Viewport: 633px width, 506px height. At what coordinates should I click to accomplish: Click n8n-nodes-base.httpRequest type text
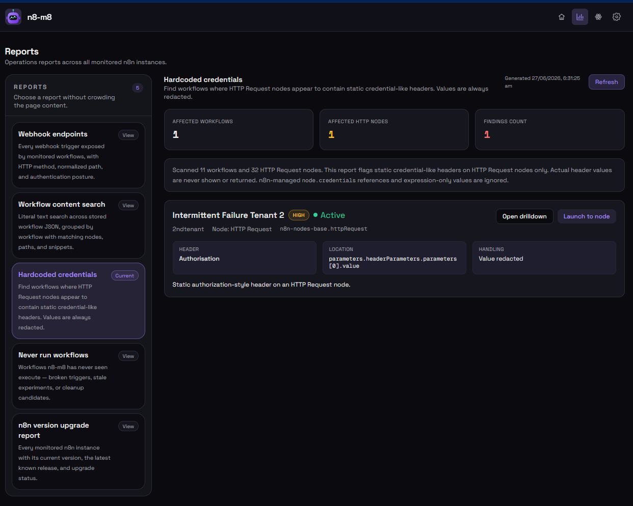tap(324, 229)
